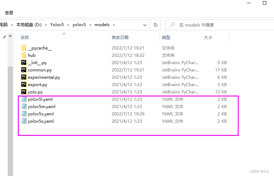Click 电脑 breadcrumb segment

4,25
